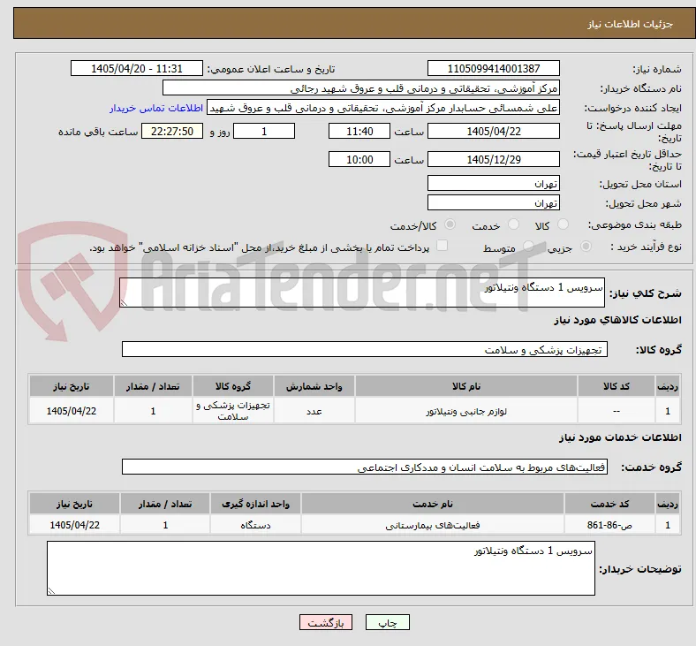
Task: Click the استان محل تحویل field تهران
Action: [493, 183]
